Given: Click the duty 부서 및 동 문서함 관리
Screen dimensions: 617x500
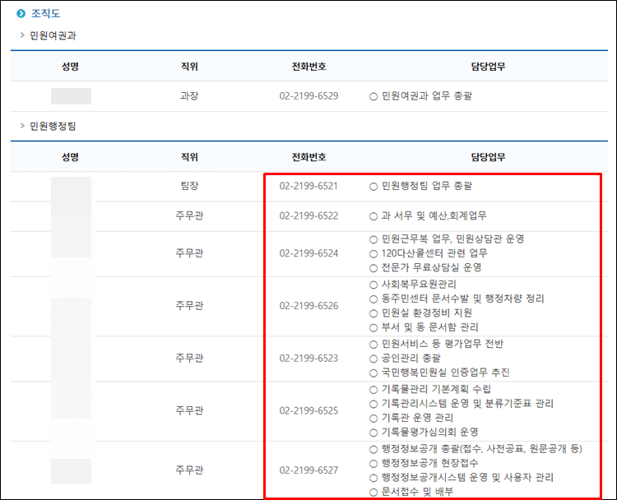Looking at the screenshot, I should point(430,327).
